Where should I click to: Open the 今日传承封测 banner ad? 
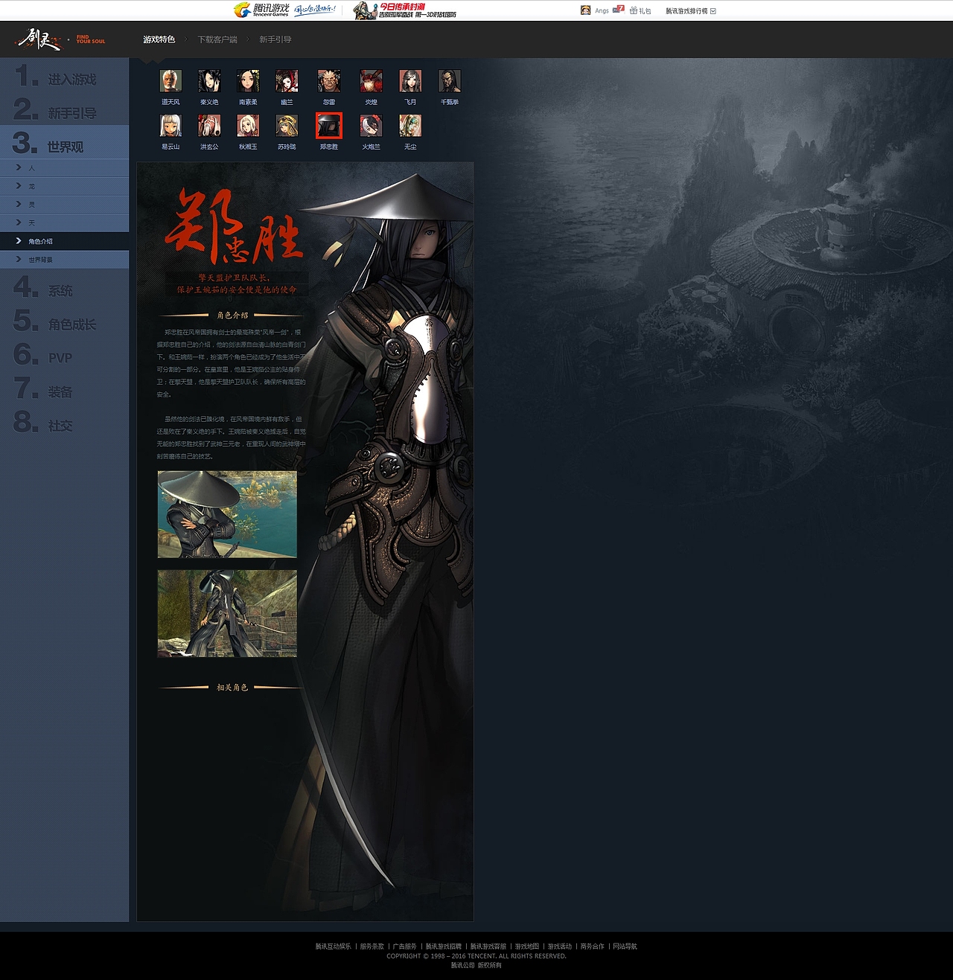coord(405,10)
